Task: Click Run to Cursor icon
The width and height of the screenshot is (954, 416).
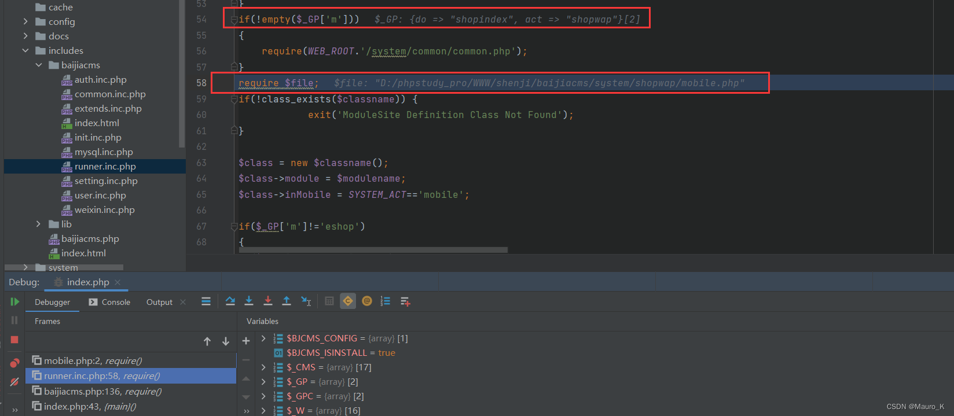Action: coord(306,301)
